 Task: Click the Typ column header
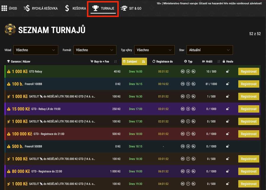pyautogui.click(x=188, y=61)
